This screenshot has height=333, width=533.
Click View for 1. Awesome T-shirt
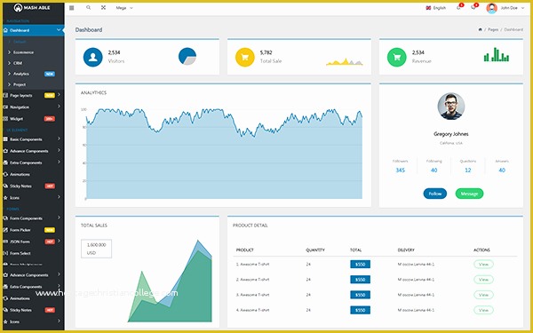pos(483,265)
